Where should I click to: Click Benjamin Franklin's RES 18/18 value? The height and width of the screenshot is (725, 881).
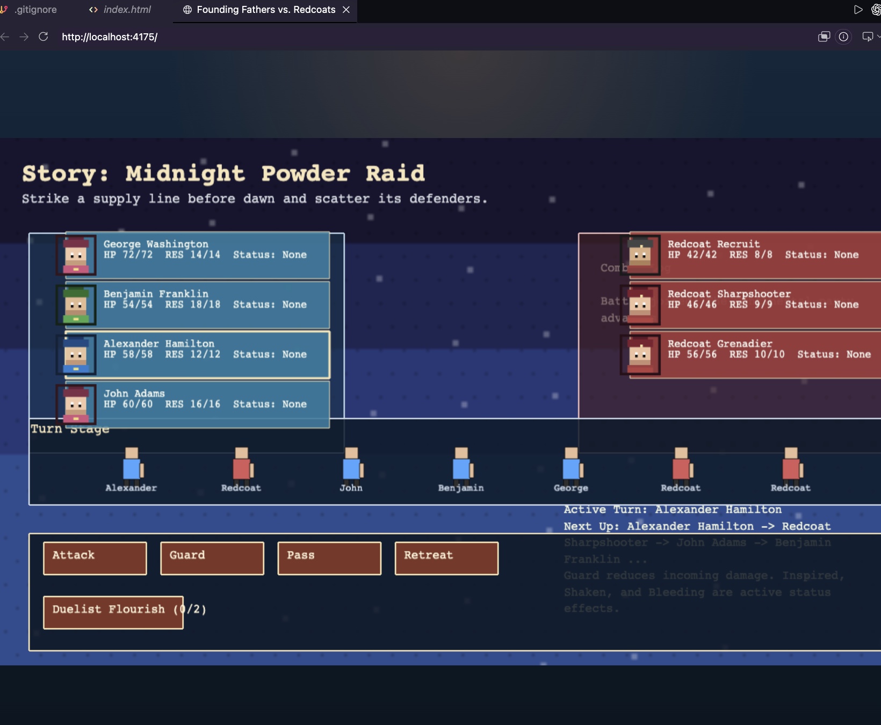[x=193, y=305]
